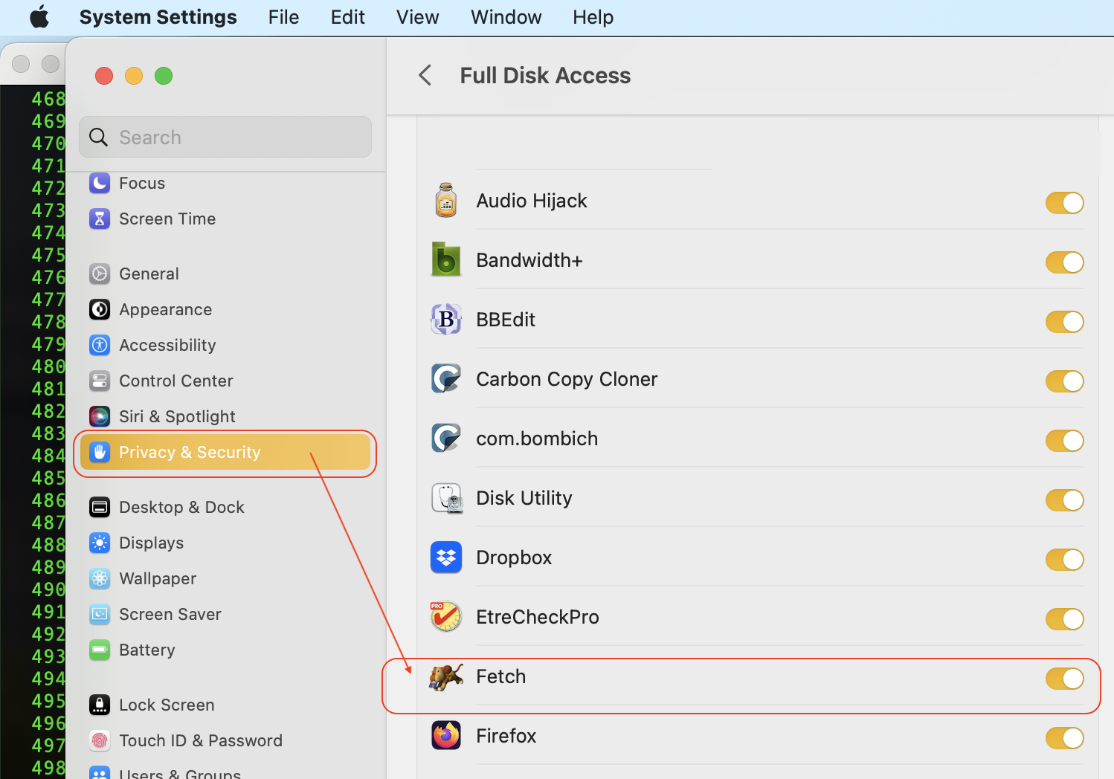Click the Carbon Copy Cloner app icon
The width and height of the screenshot is (1114, 779).
click(x=446, y=379)
